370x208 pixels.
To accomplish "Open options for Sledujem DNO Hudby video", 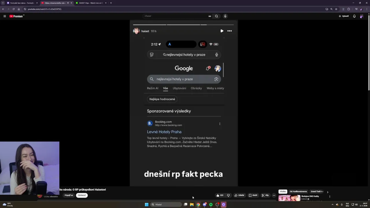I will [x=330, y=197].
